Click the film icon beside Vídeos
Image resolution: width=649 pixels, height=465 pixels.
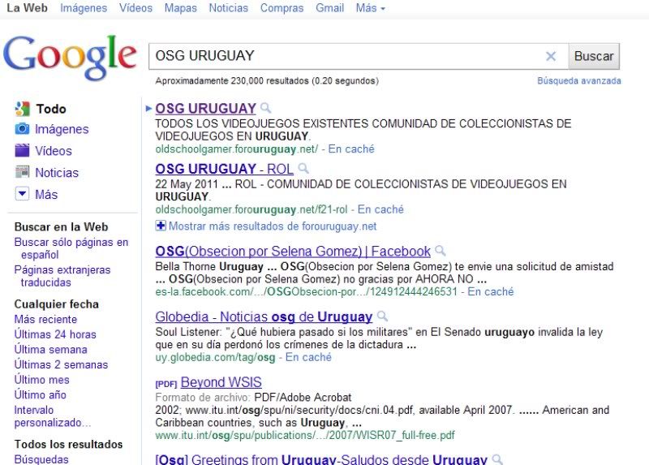(23, 150)
